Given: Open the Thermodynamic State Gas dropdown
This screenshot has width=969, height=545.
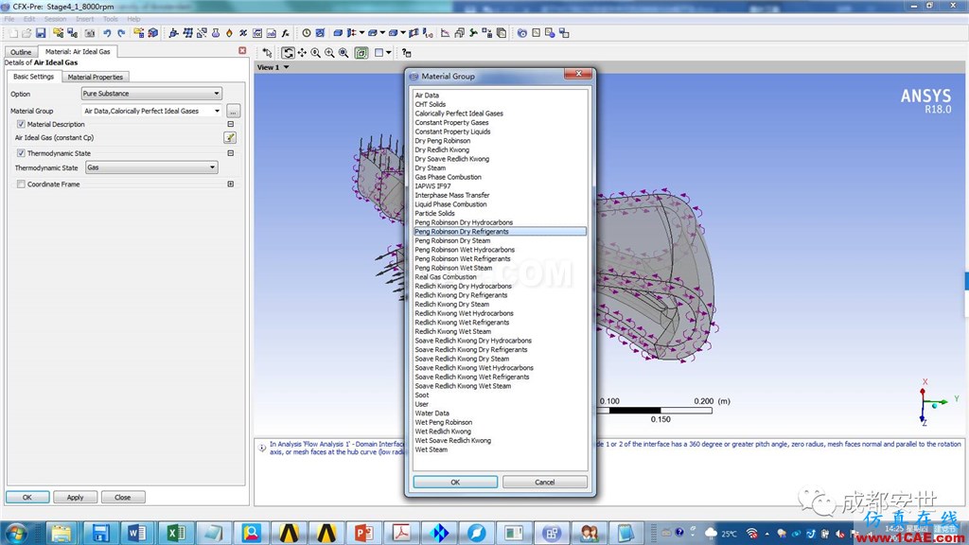Looking at the screenshot, I should (x=151, y=167).
